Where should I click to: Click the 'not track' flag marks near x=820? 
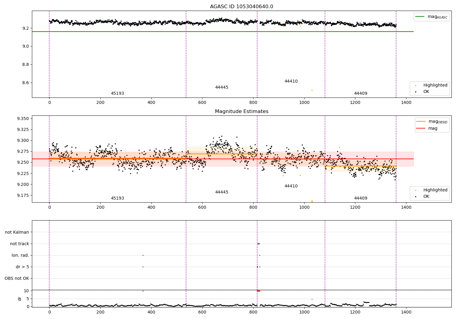coord(259,244)
